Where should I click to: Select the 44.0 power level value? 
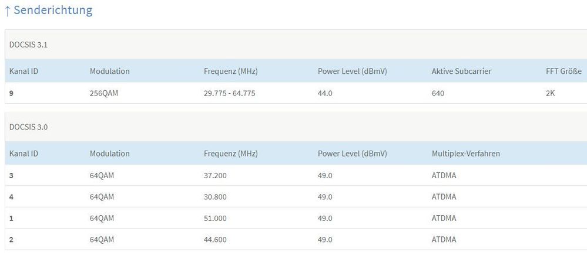pyautogui.click(x=325, y=93)
